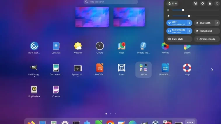
Task: Turn on Airplane Mode
Action: pos(207,39)
